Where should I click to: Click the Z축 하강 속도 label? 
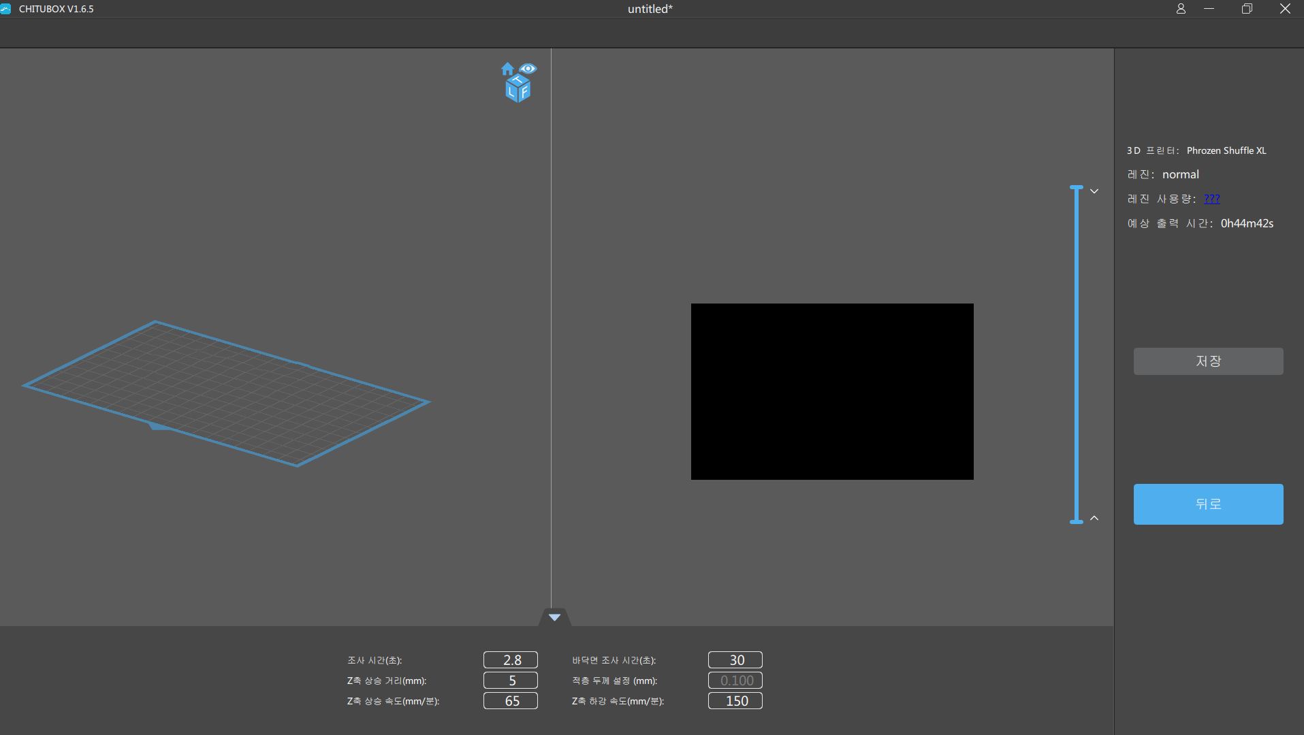tap(618, 701)
